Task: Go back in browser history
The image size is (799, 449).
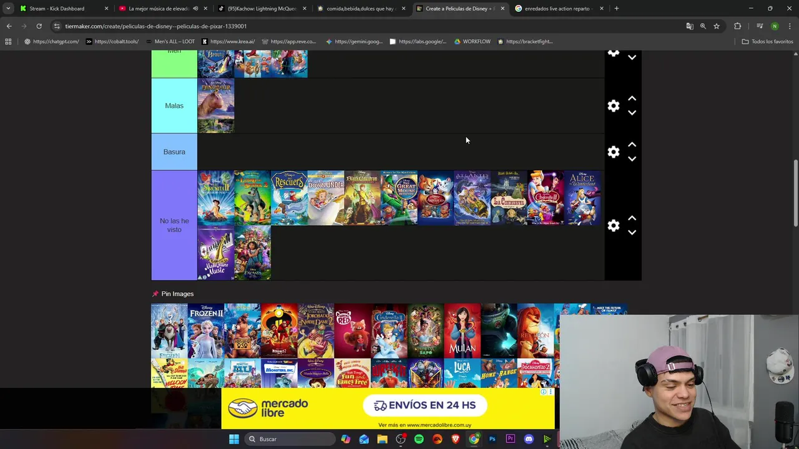Action: click(9, 26)
